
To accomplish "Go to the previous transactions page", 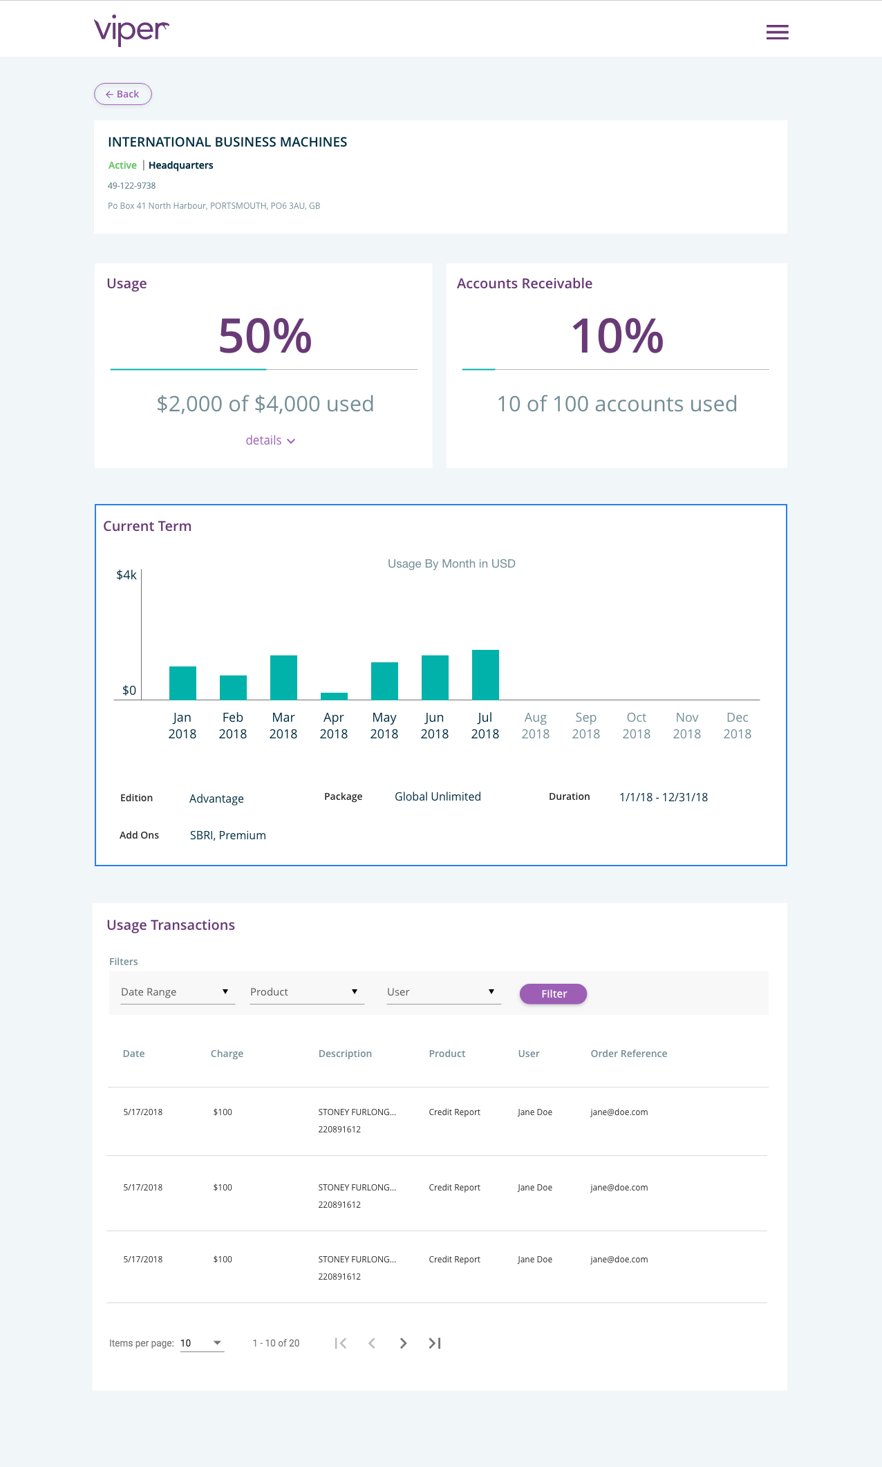I will (x=372, y=1343).
